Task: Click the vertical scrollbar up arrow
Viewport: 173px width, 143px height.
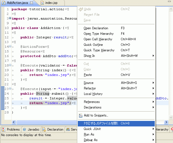Action: [x=171, y=9]
